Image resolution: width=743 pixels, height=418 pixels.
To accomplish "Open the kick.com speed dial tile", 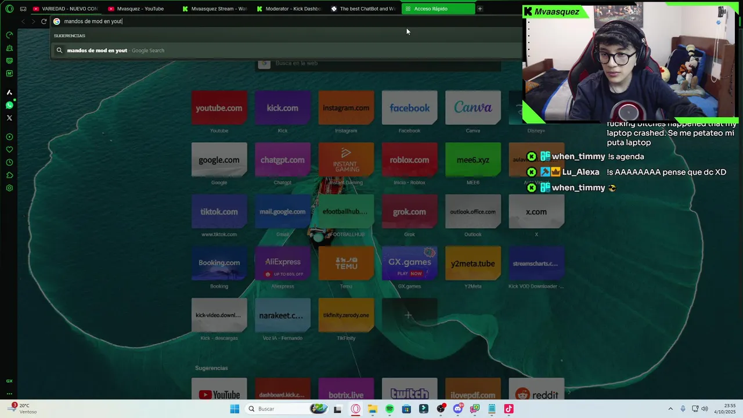I will click(283, 107).
